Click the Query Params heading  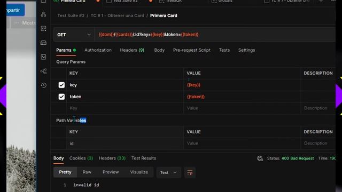[71, 62]
